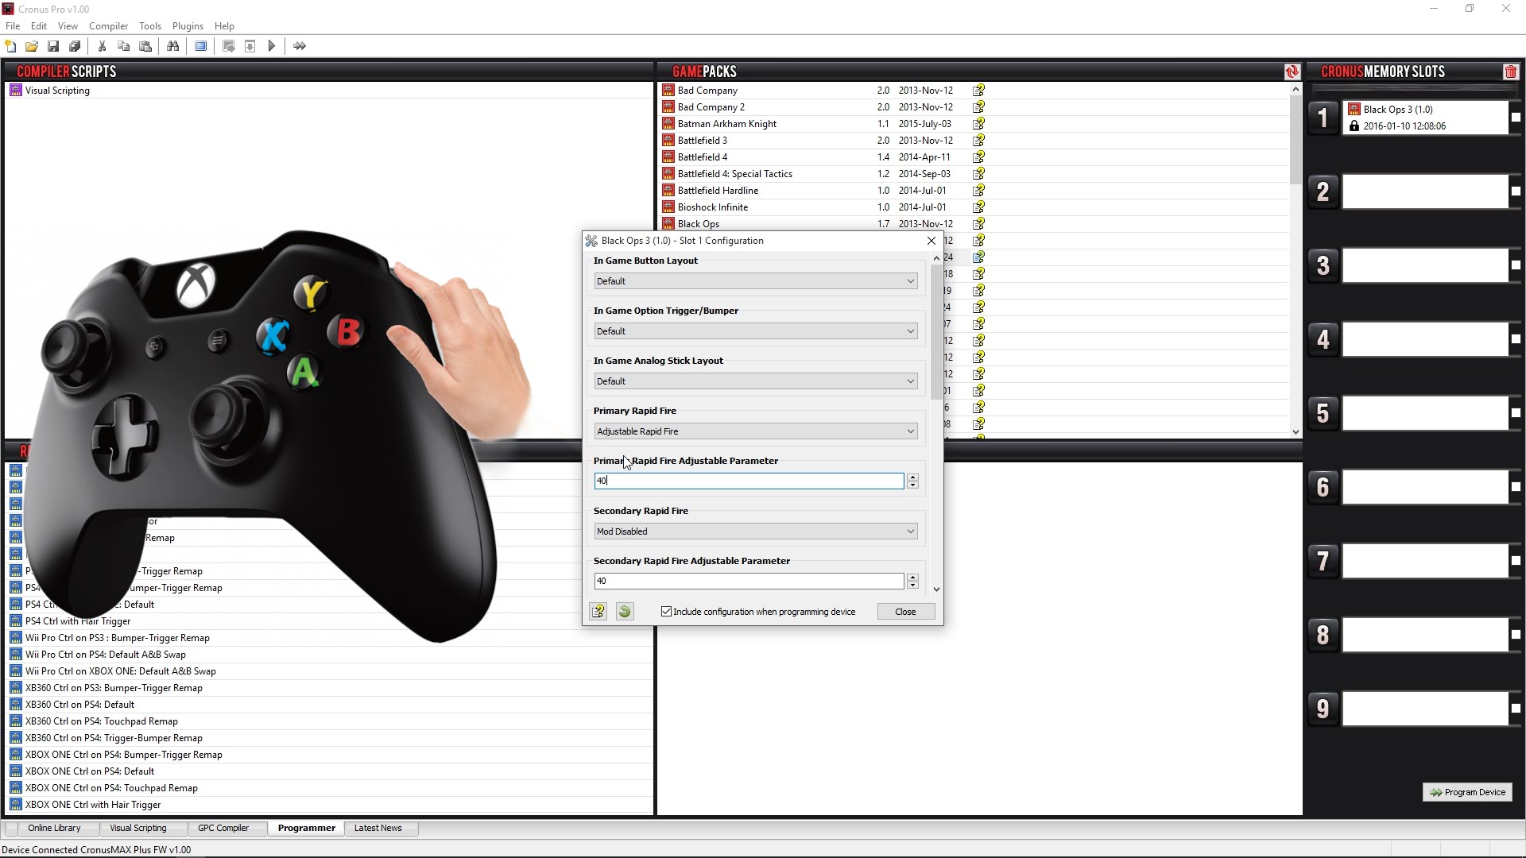Click the lock icon in memory slot 1
Screen dimensions: 1526x858
[1354, 126]
